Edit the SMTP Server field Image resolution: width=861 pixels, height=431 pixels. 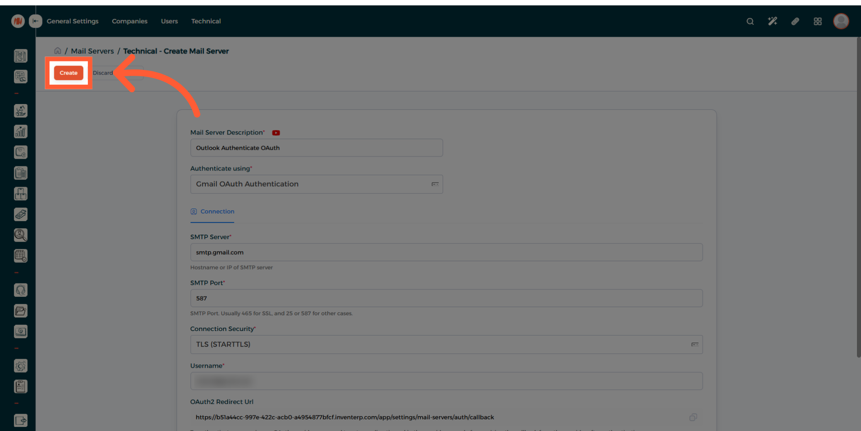point(446,252)
